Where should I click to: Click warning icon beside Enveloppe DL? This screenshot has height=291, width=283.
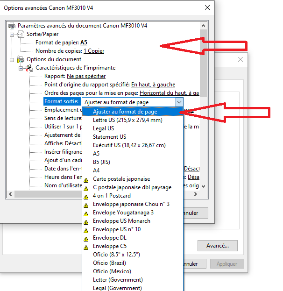85,238
